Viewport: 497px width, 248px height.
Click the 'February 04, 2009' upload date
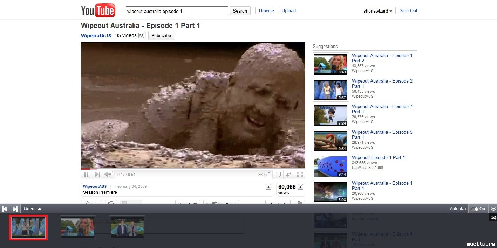(131, 186)
